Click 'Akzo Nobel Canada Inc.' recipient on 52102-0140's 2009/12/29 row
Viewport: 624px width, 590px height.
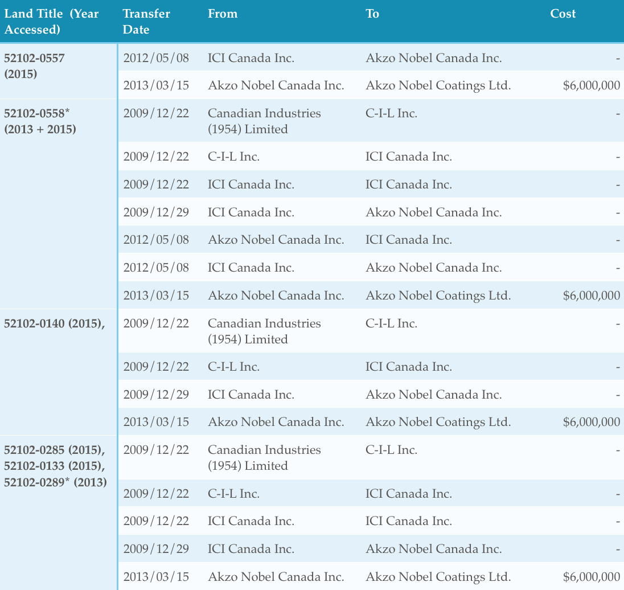[x=433, y=395]
